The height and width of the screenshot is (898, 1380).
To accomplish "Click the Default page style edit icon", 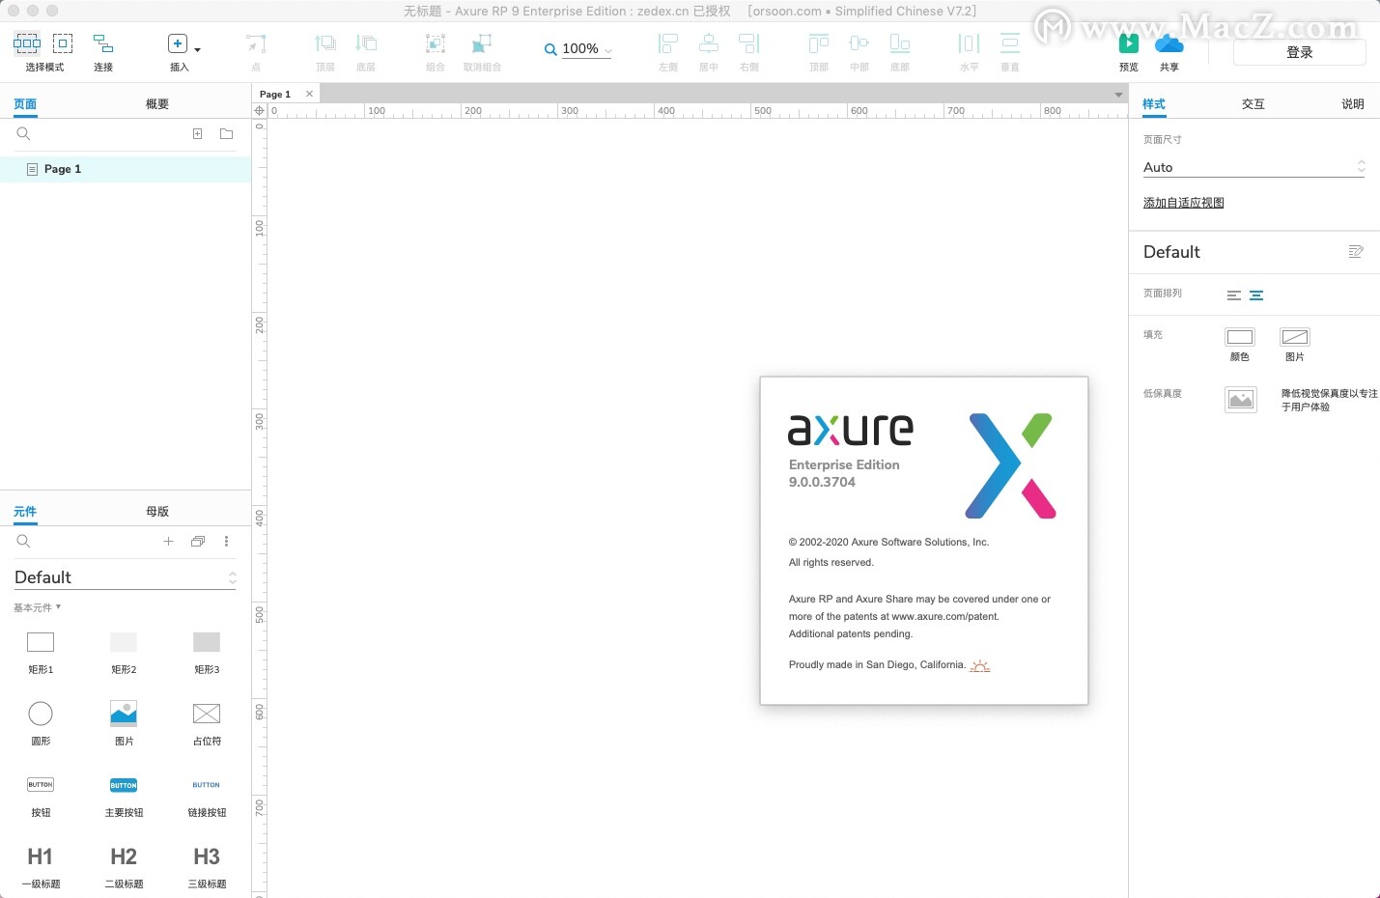I will pos(1356,252).
